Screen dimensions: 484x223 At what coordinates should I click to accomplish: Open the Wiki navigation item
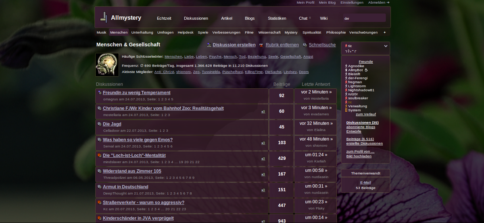tap(324, 18)
